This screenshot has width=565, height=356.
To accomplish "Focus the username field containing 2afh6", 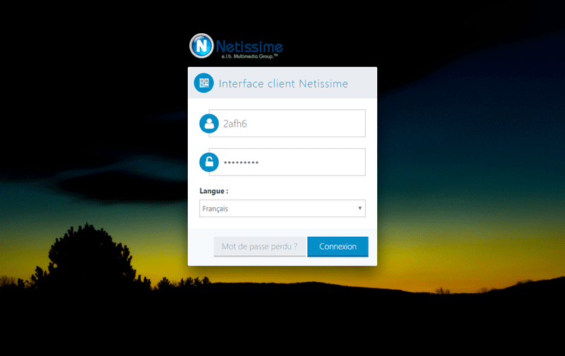I will 287,123.
